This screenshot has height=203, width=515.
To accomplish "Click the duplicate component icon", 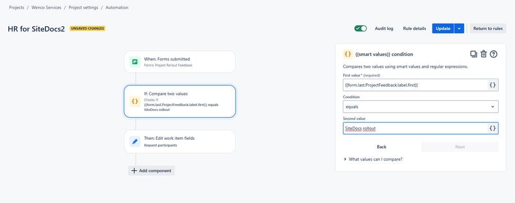I will click(473, 54).
